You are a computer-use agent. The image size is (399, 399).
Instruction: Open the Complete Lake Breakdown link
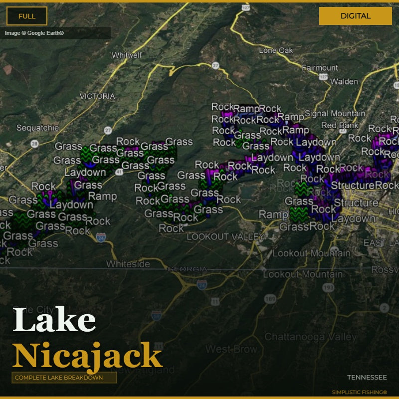coord(64,378)
